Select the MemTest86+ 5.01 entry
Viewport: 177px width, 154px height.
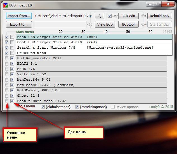tap(91, 80)
